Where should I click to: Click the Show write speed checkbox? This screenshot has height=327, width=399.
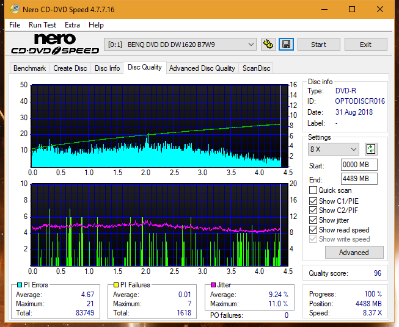[x=313, y=239]
